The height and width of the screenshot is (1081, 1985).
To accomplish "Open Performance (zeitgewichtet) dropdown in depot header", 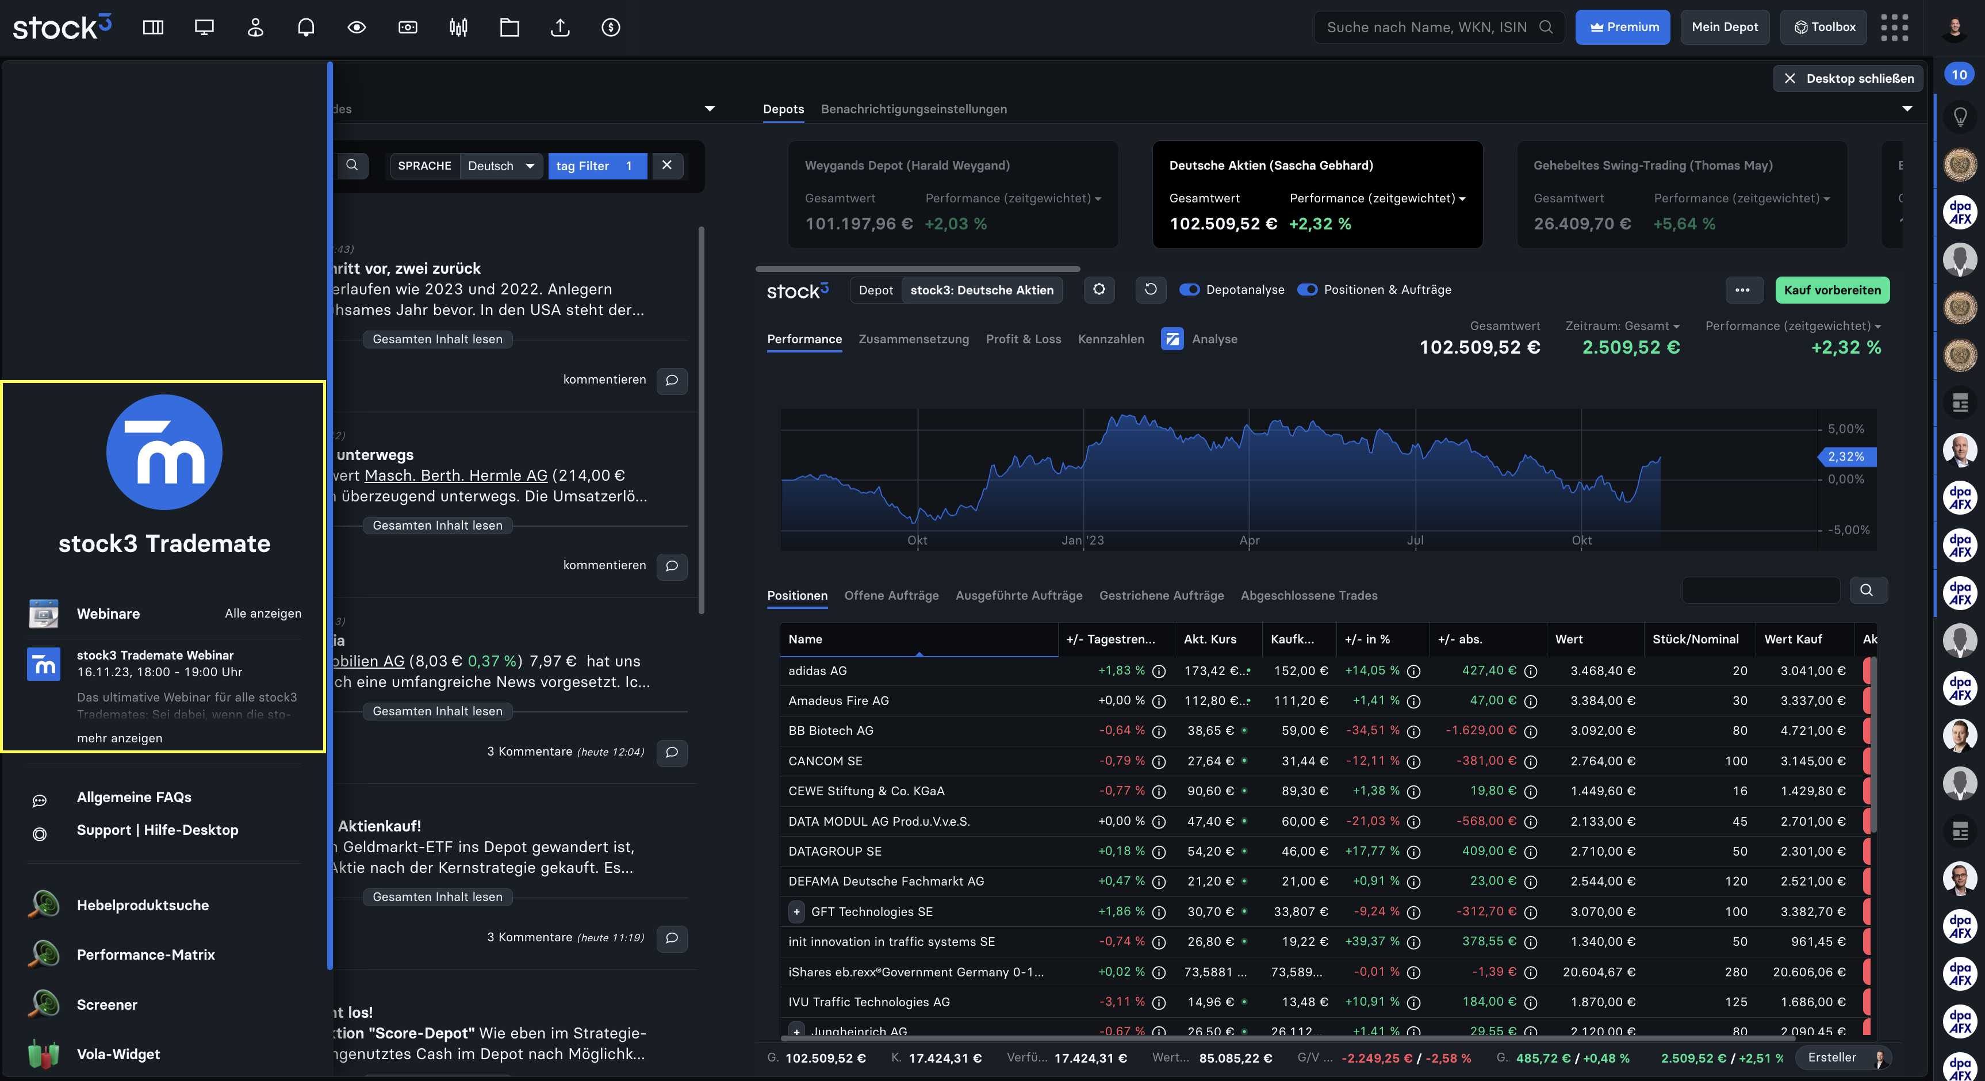I will click(x=1793, y=326).
